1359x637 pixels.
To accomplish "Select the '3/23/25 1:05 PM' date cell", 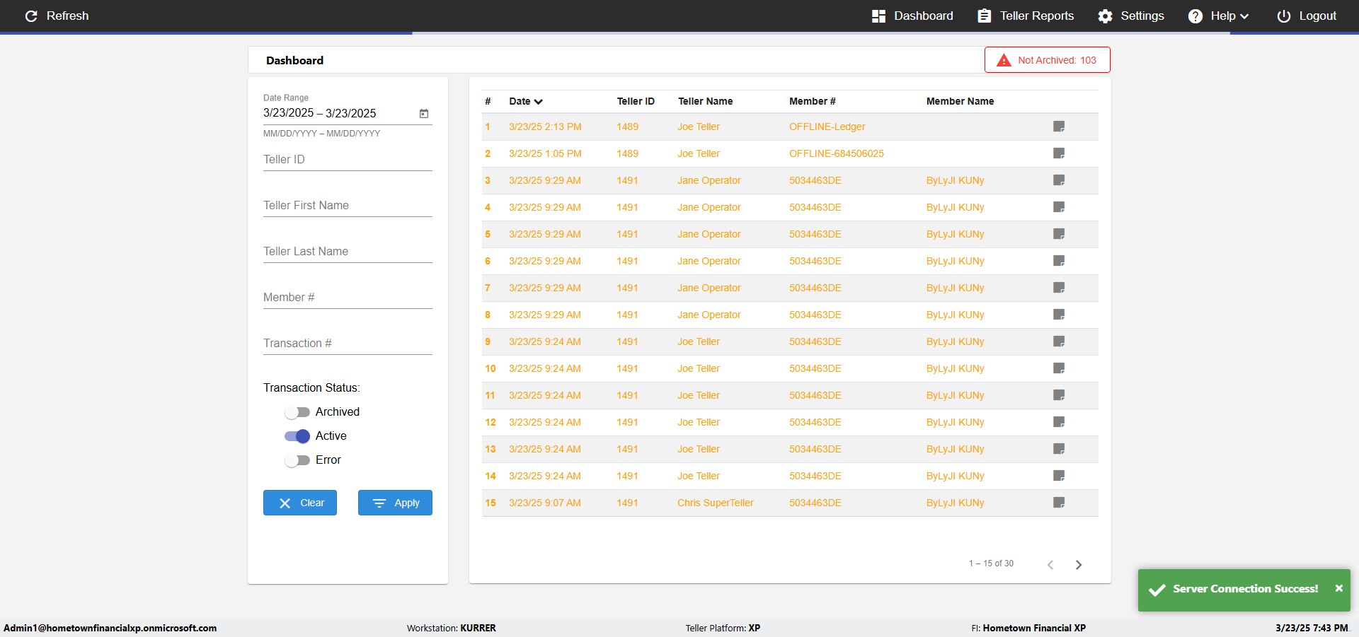I will [x=545, y=153].
